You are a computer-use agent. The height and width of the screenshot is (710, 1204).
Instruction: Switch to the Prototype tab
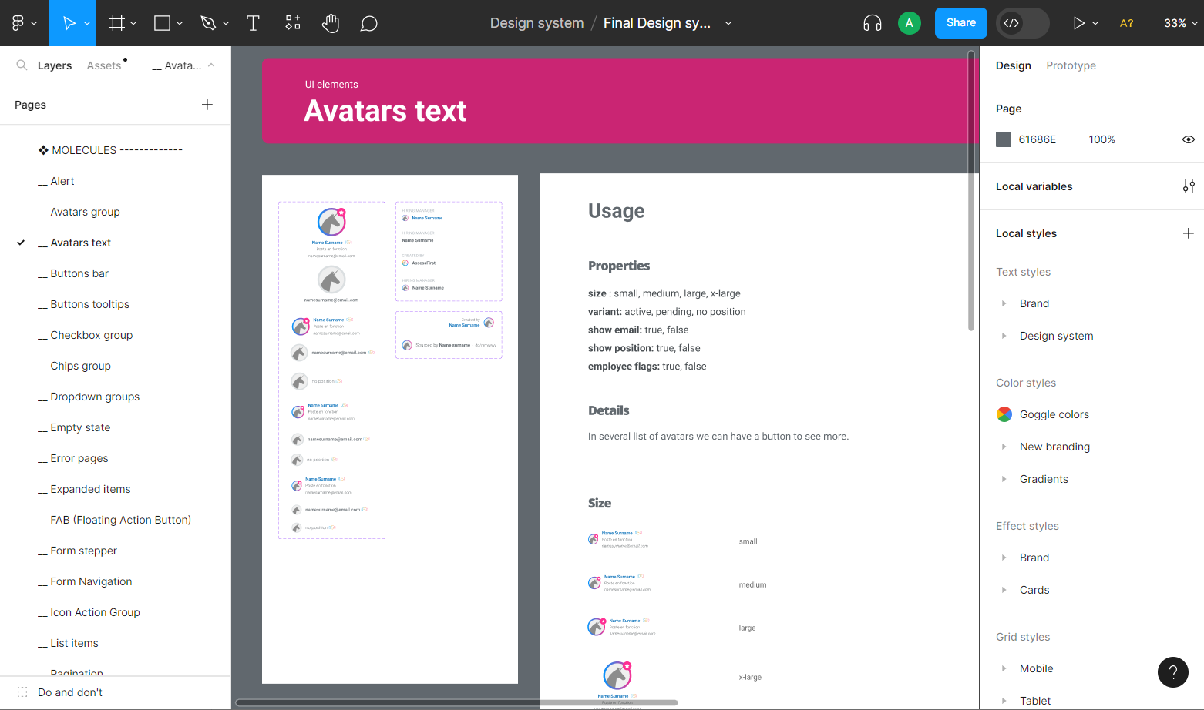coord(1071,65)
